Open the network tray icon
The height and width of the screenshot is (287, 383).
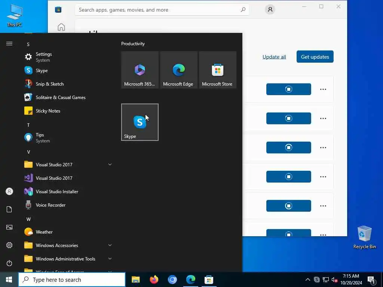coord(326,280)
